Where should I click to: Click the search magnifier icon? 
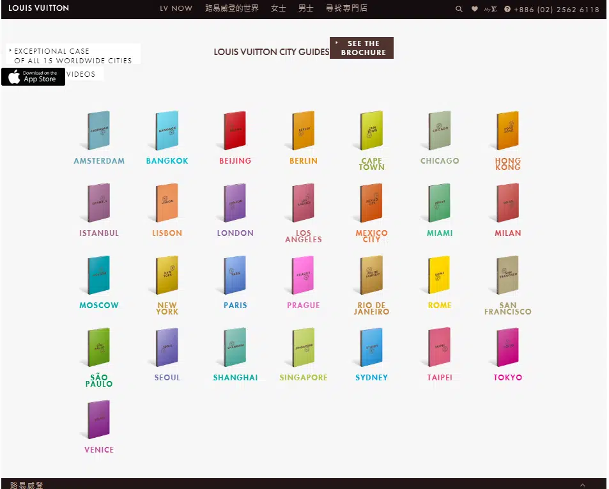(459, 9)
